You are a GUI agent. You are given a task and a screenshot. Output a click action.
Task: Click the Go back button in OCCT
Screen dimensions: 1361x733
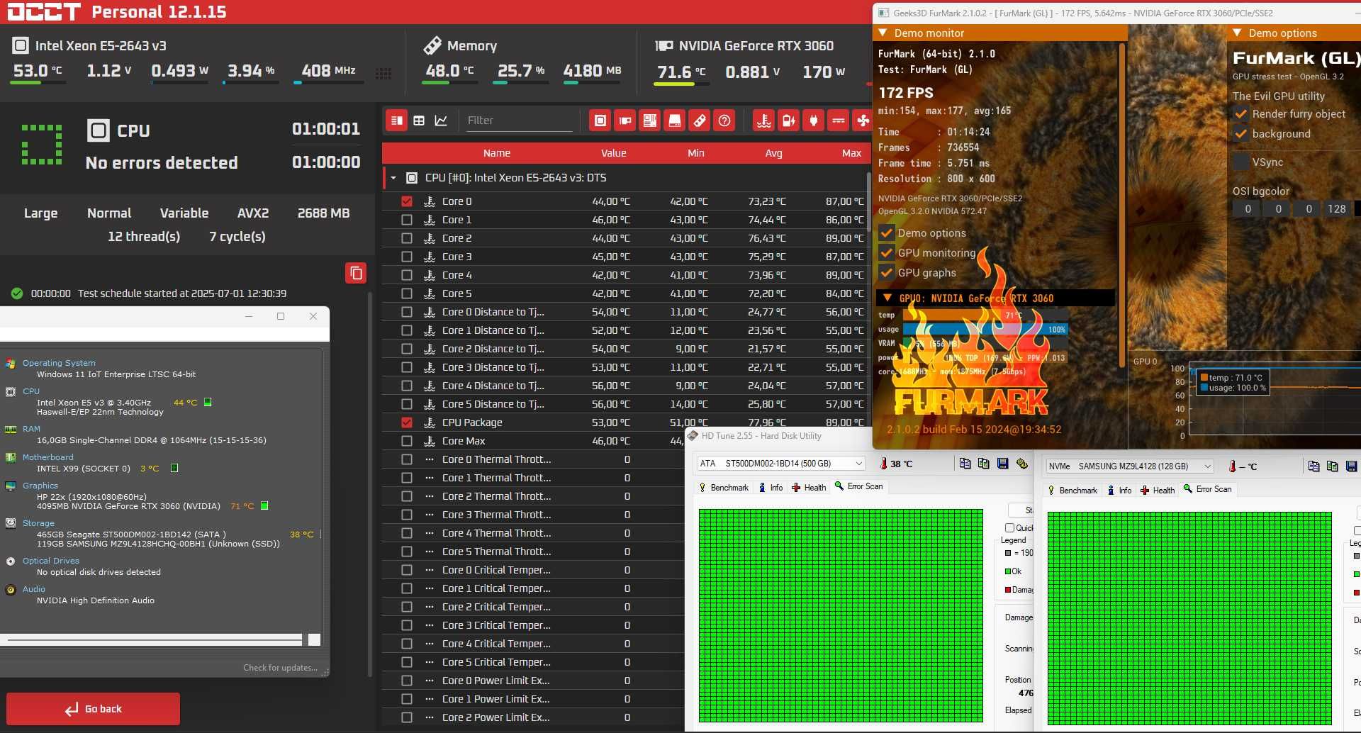point(93,709)
